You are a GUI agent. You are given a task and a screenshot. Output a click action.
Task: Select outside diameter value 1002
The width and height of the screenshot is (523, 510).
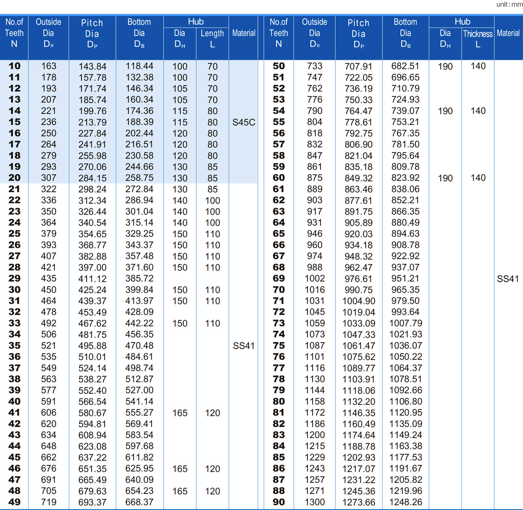tap(315, 279)
